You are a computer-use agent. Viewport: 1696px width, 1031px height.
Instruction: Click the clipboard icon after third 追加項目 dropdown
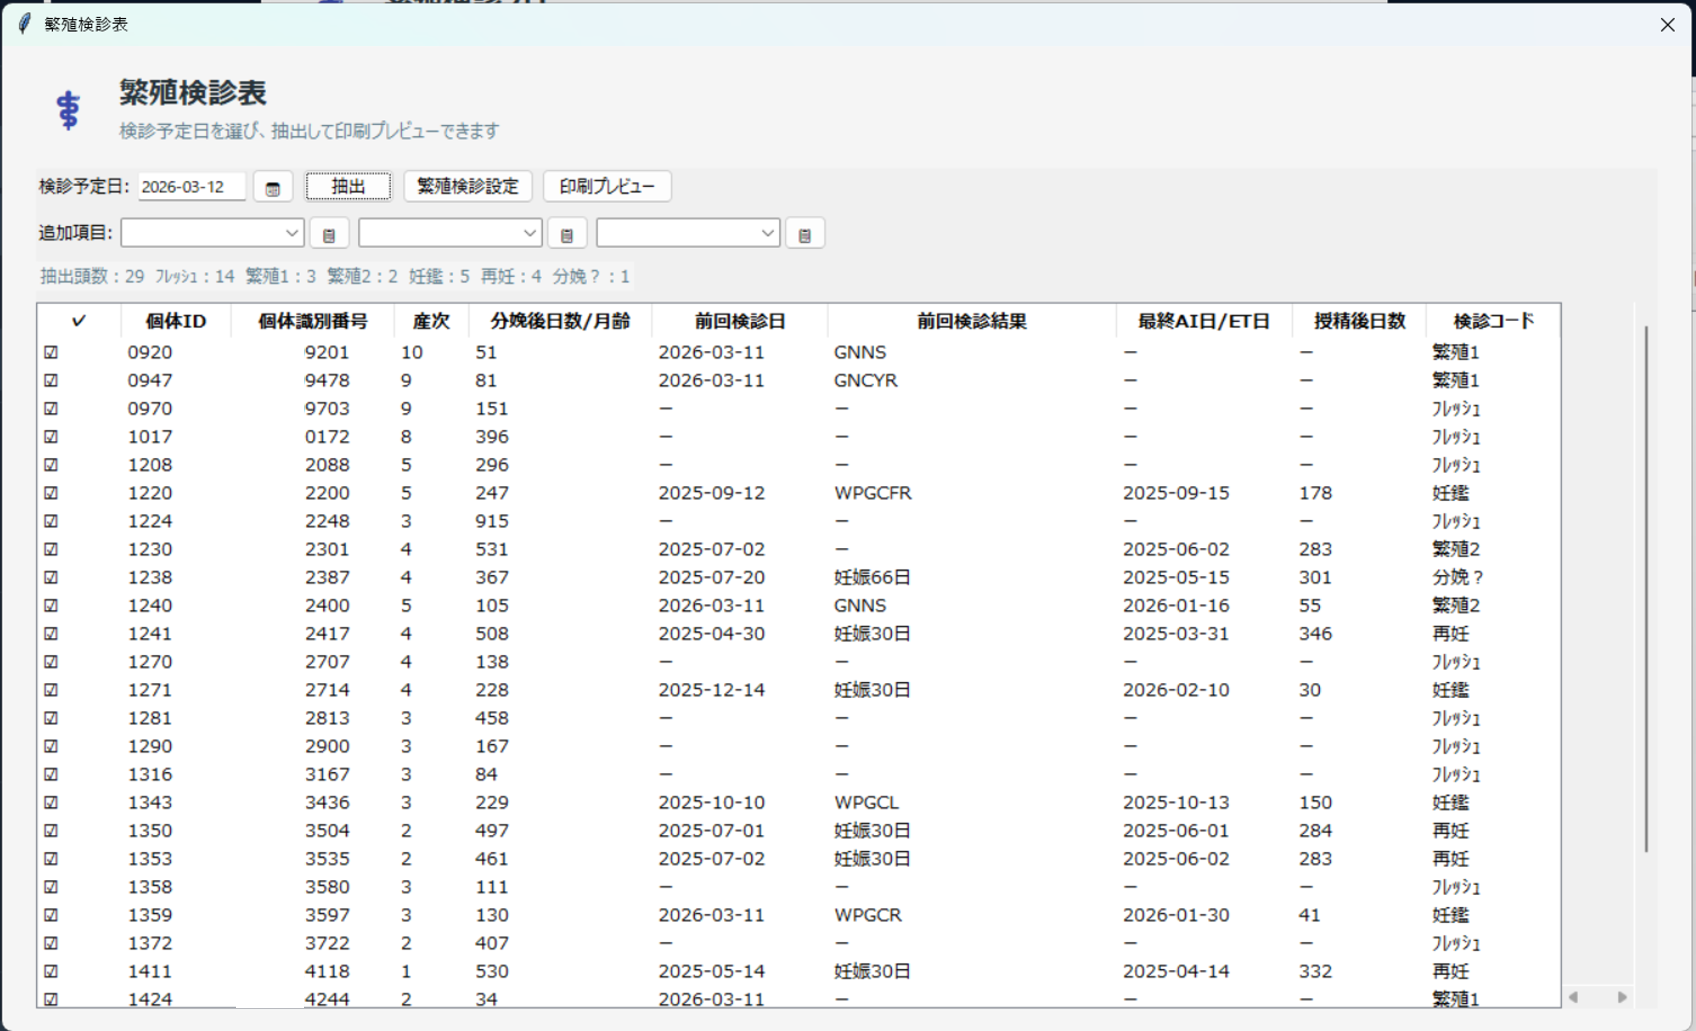tap(805, 234)
